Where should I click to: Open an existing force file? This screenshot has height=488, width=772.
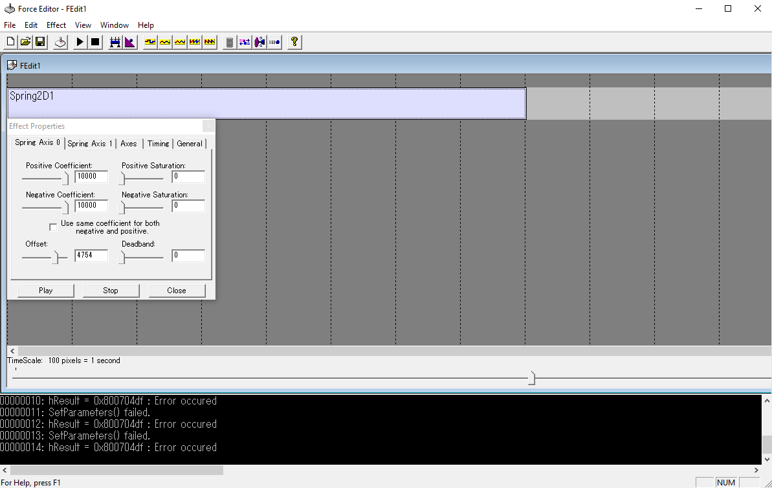26,42
